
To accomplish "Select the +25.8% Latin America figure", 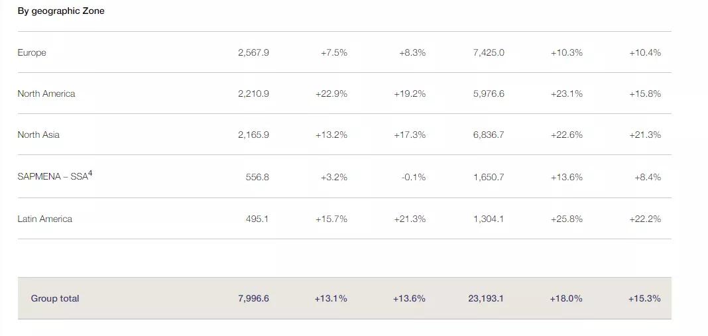I will click(566, 219).
